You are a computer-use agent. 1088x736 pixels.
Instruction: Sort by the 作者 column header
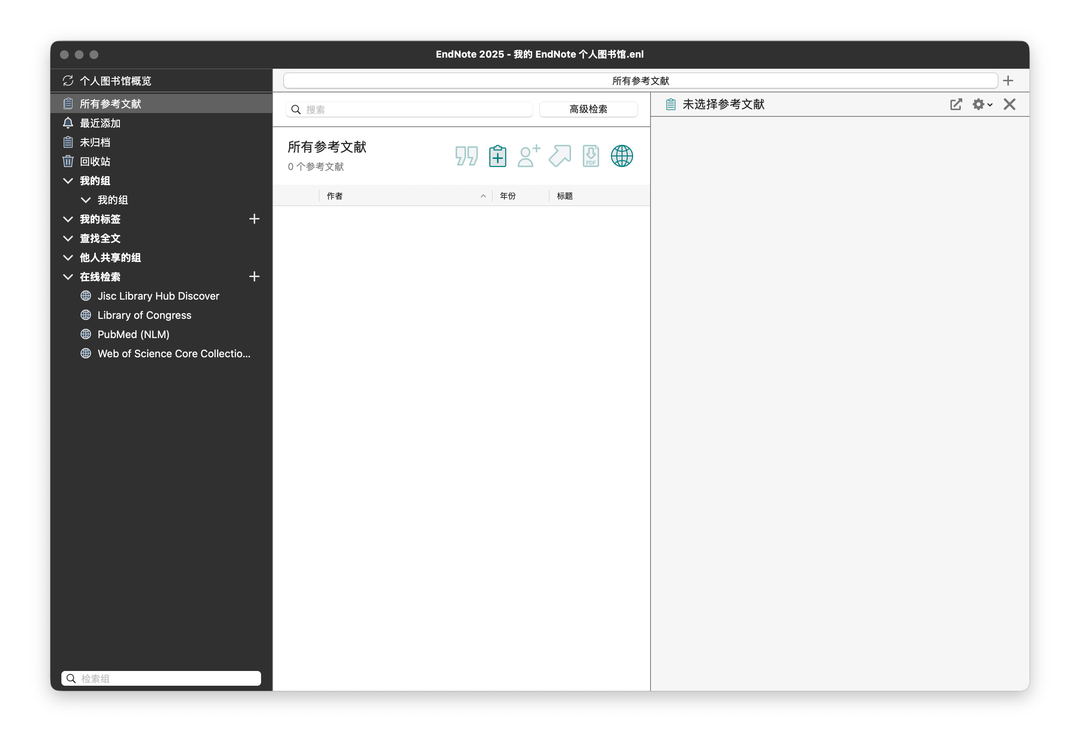[335, 196]
